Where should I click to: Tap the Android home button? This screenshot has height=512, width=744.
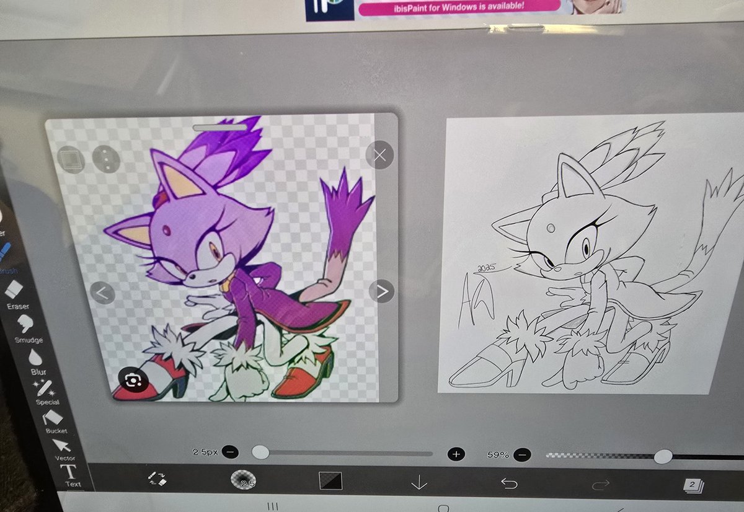click(x=443, y=508)
